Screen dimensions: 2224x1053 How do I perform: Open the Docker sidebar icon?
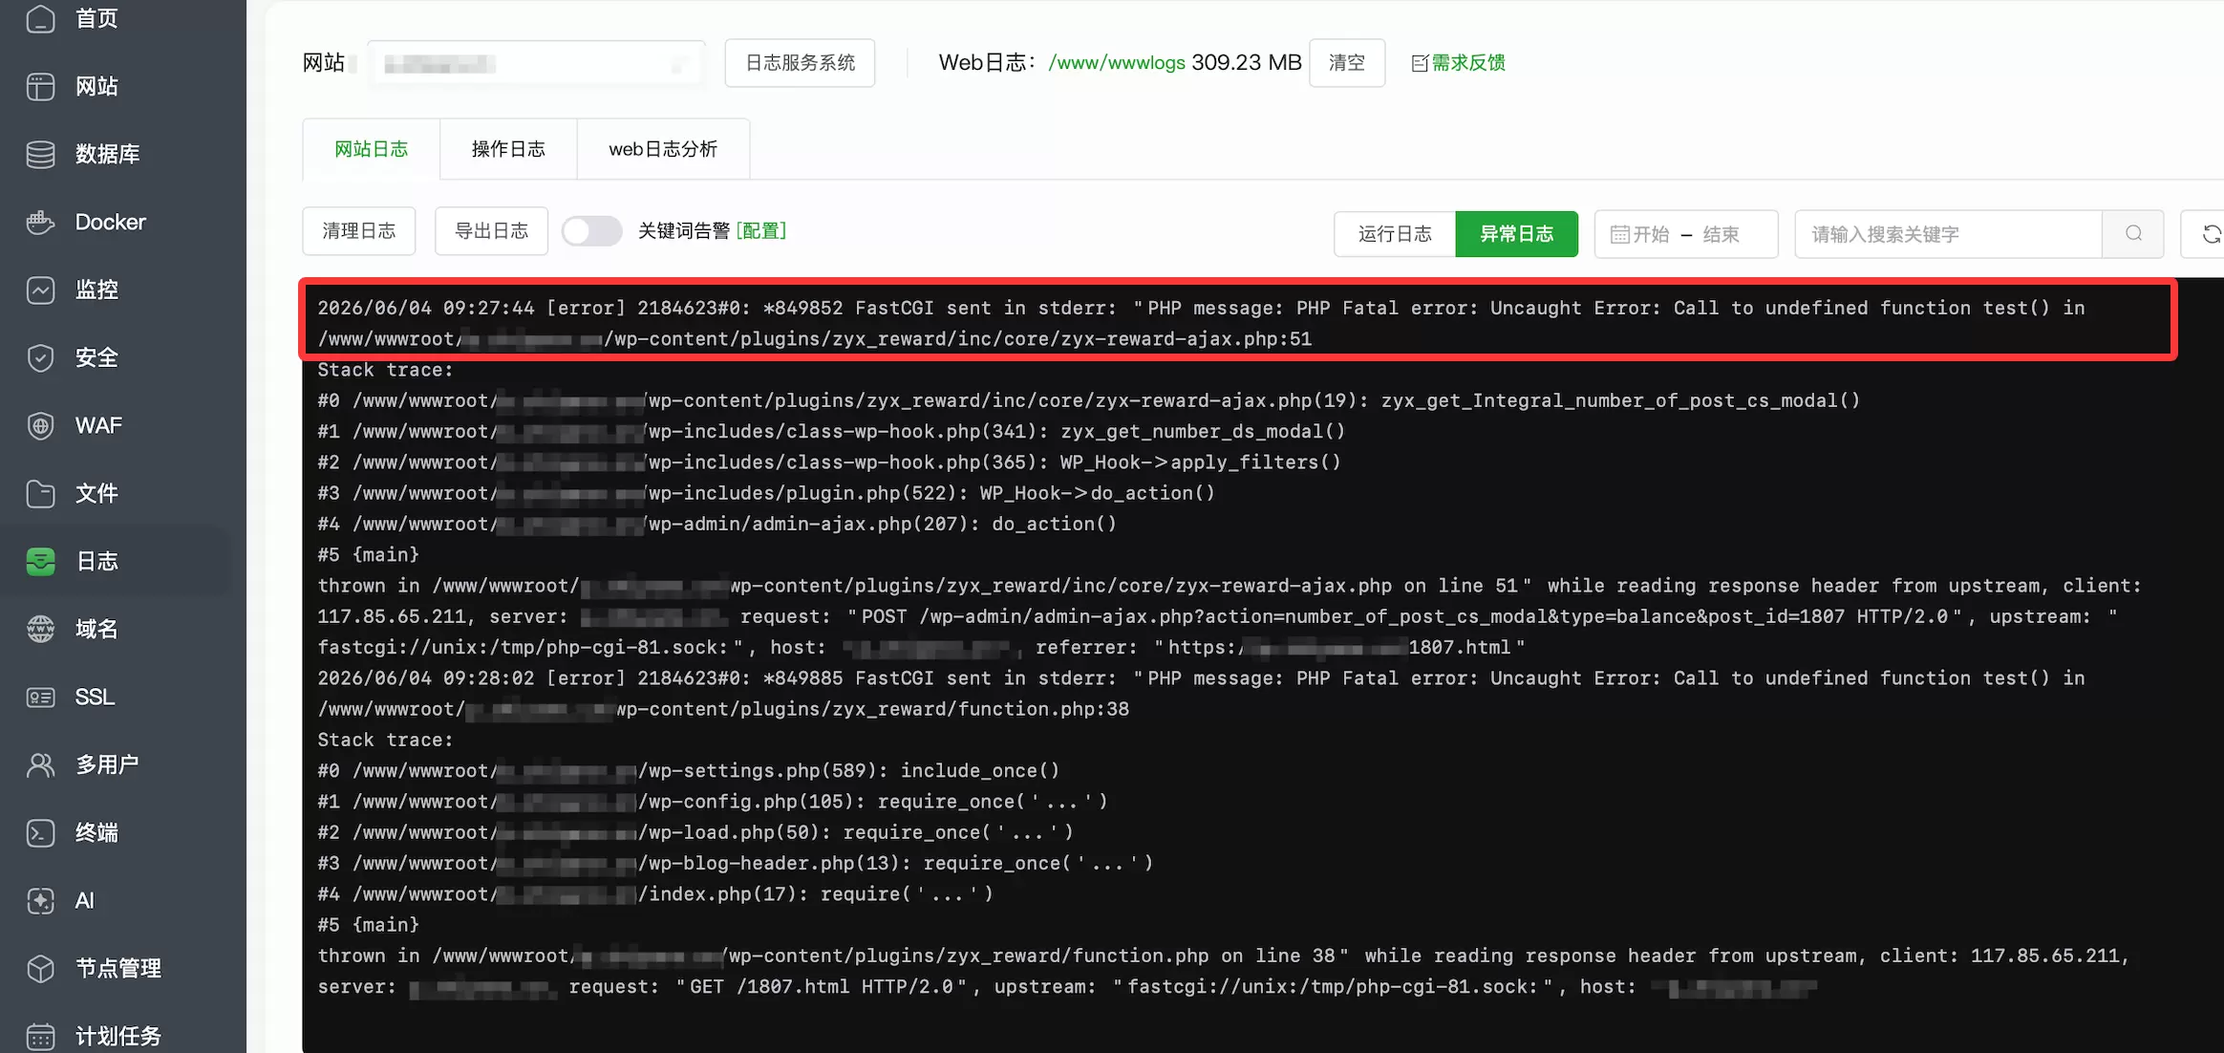coord(40,223)
